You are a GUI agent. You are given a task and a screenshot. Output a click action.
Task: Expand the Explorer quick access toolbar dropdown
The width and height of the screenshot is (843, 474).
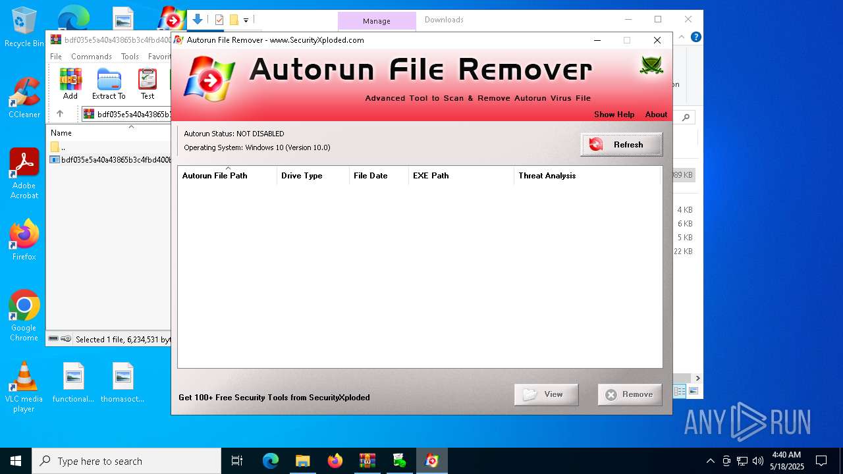point(246,20)
